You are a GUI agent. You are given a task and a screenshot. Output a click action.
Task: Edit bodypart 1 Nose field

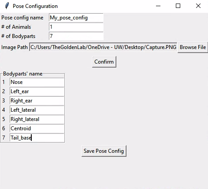(37, 82)
